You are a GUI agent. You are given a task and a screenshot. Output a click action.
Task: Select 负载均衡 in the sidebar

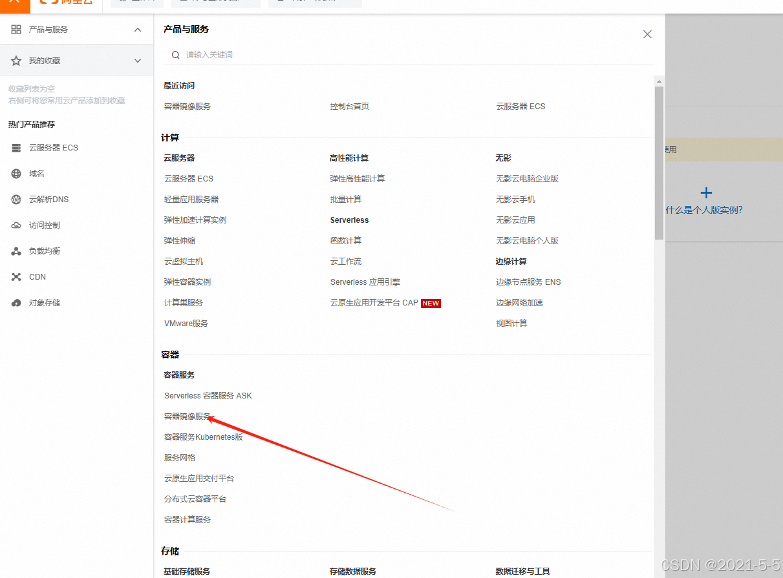45,251
